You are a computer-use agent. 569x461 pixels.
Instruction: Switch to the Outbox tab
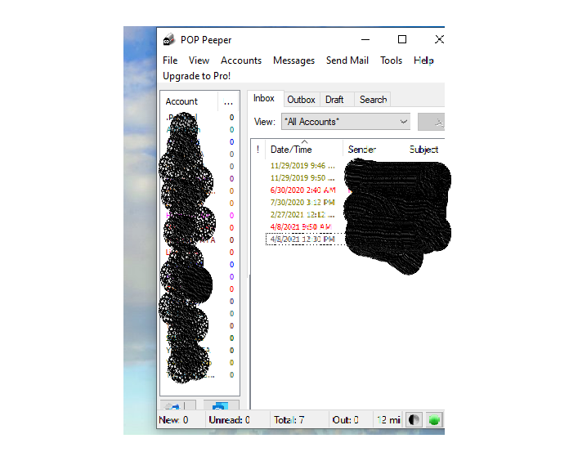301,100
